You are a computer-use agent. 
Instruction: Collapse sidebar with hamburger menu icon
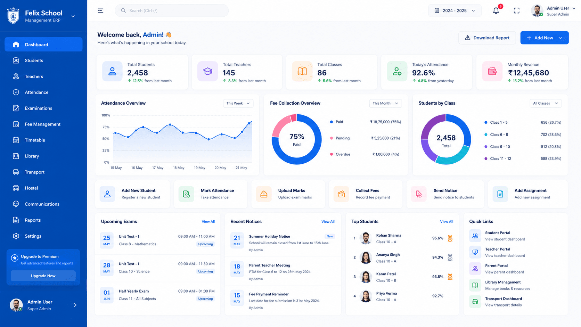(100, 10)
